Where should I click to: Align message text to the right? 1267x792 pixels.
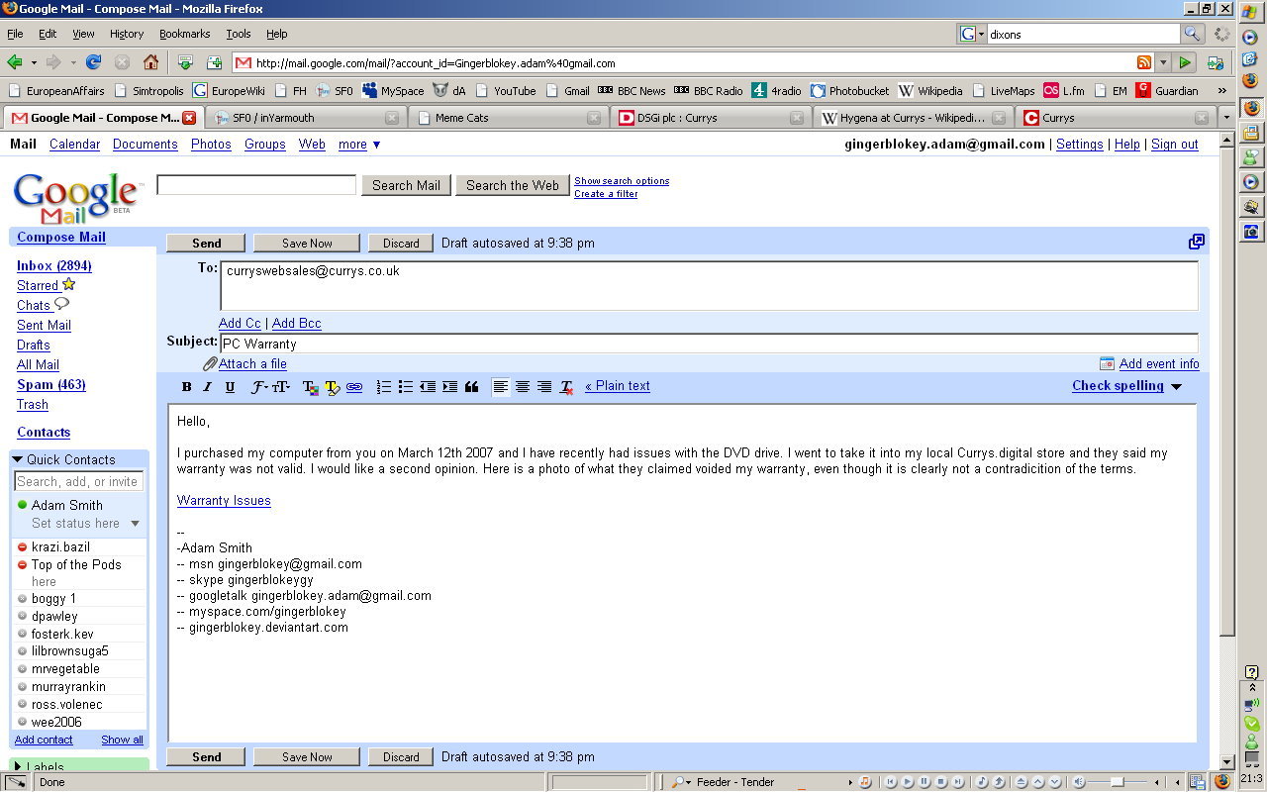[544, 387]
